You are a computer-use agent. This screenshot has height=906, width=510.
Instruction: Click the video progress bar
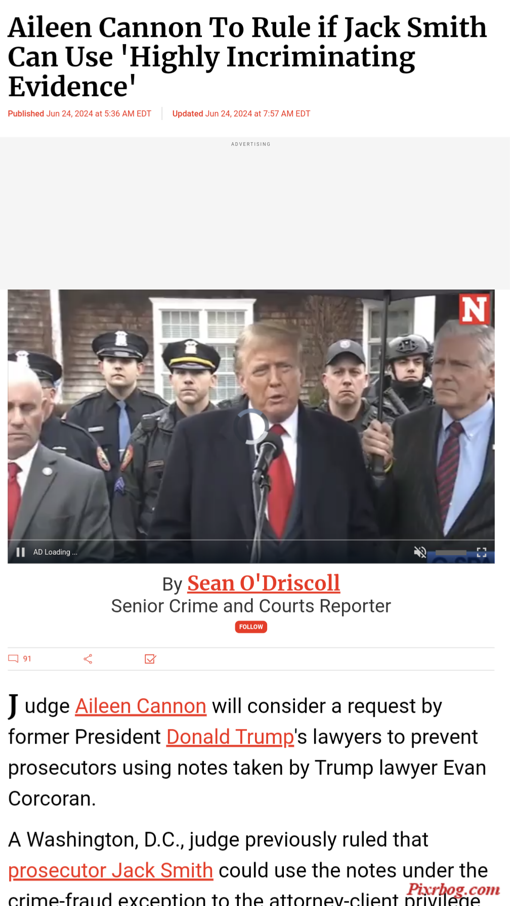click(x=251, y=540)
